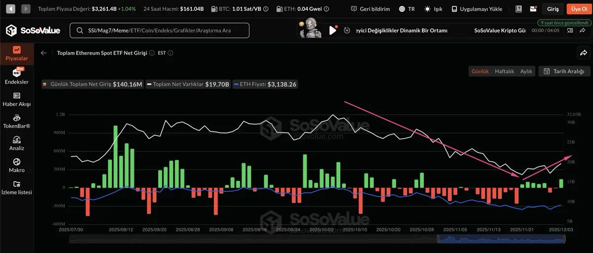This screenshot has height=253, width=593.
Task: Click the info icon next to EST
Action: click(x=170, y=53)
